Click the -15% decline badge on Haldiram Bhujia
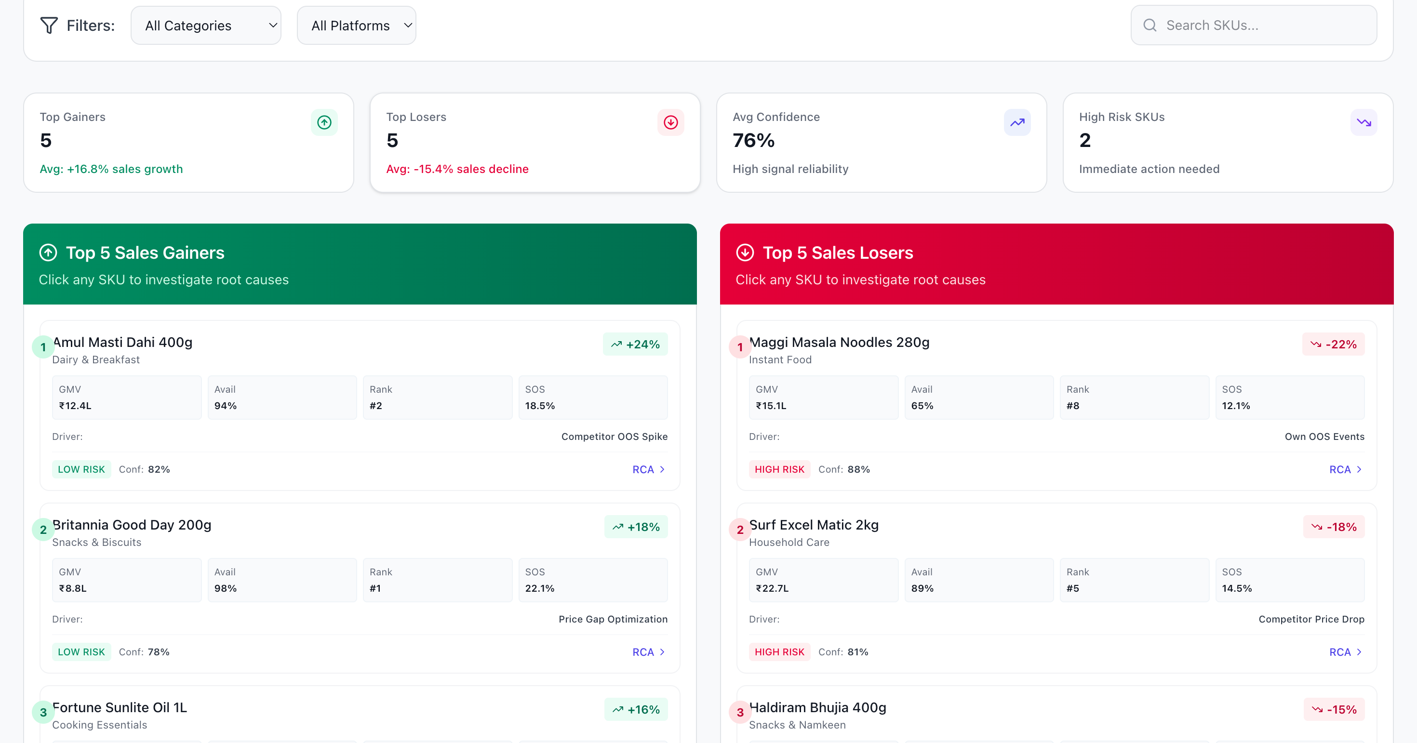 tap(1334, 709)
